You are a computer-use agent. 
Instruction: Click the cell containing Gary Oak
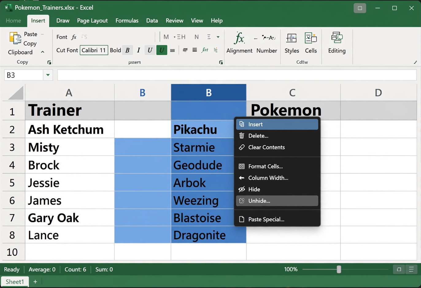pyautogui.click(x=70, y=218)
